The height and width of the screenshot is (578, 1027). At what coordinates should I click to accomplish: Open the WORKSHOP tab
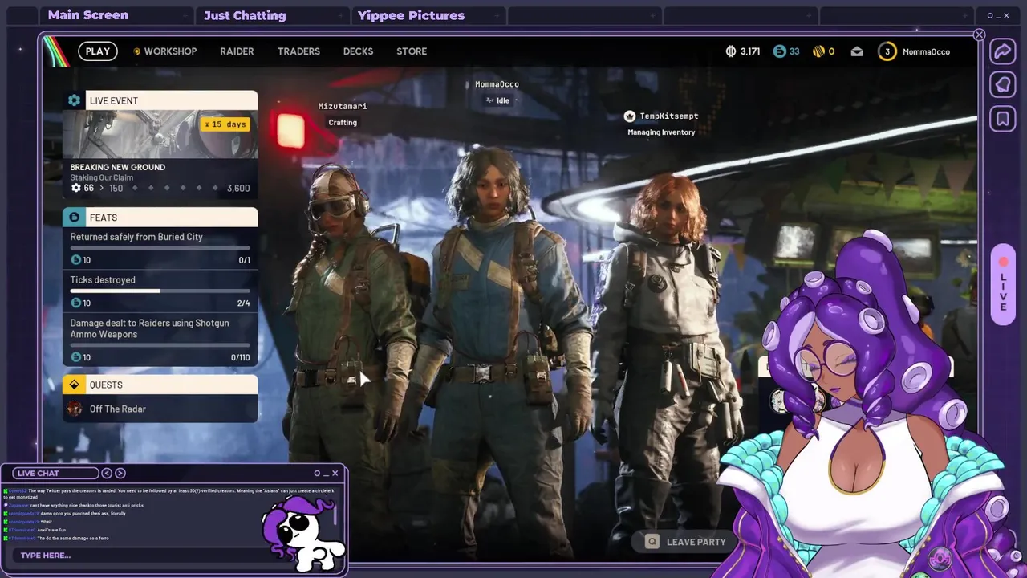coord(164,51)
